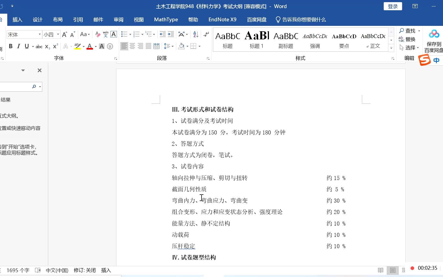This screenshot has height=277, width=443.
Task: Open styles pane launcher
Action: [393, 58]
